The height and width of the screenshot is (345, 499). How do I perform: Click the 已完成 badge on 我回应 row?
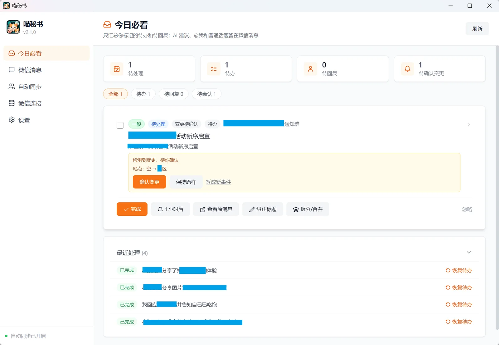click(127, 305)
